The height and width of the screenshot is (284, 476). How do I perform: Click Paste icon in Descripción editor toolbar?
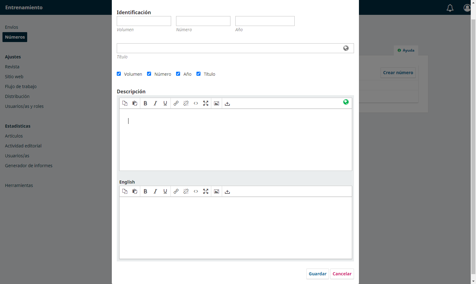tap(135, 103)
